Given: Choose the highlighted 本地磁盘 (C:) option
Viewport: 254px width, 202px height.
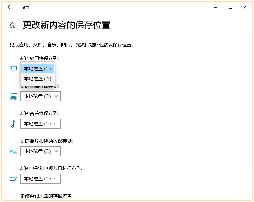Looking at the screenshot, I should (x=37, y=68).
